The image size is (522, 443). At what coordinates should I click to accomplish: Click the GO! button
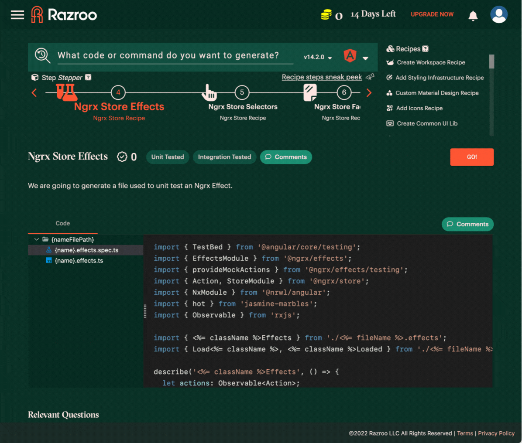click(x=472, y=157)
